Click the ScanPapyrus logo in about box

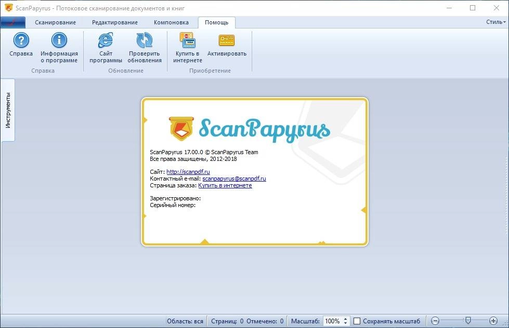(x=250, y=129)
